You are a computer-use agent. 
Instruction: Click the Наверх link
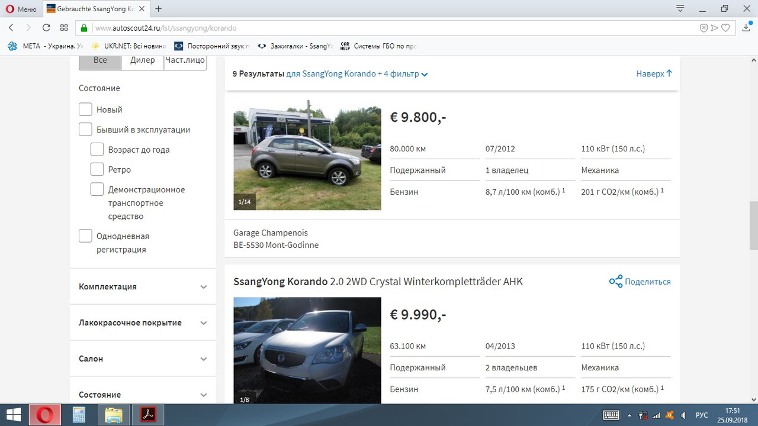pyautogui.click(x=654, y=74)
